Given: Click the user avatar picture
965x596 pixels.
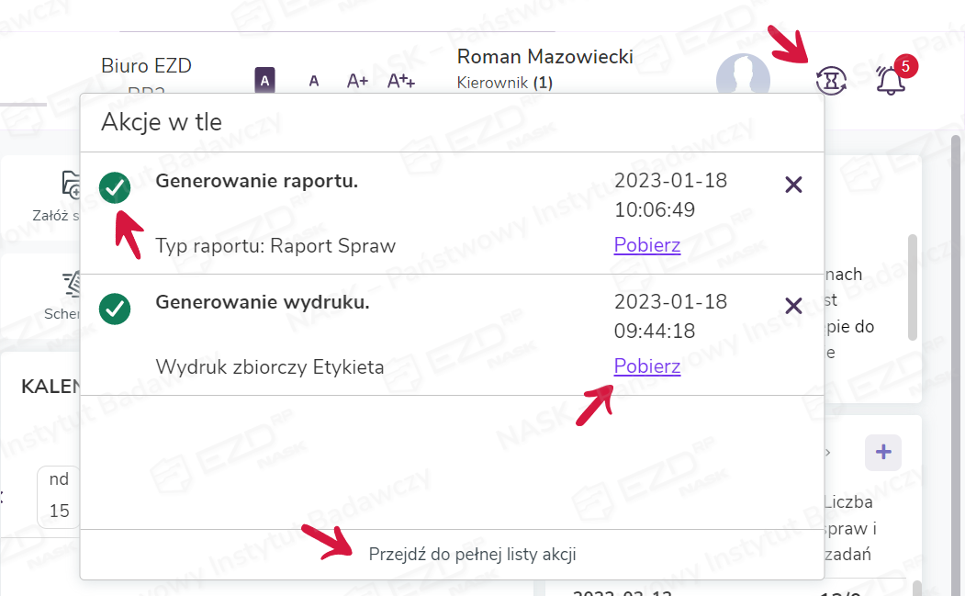Looking at the screenshot, I should pyautogui.click(x=742, y=75).
